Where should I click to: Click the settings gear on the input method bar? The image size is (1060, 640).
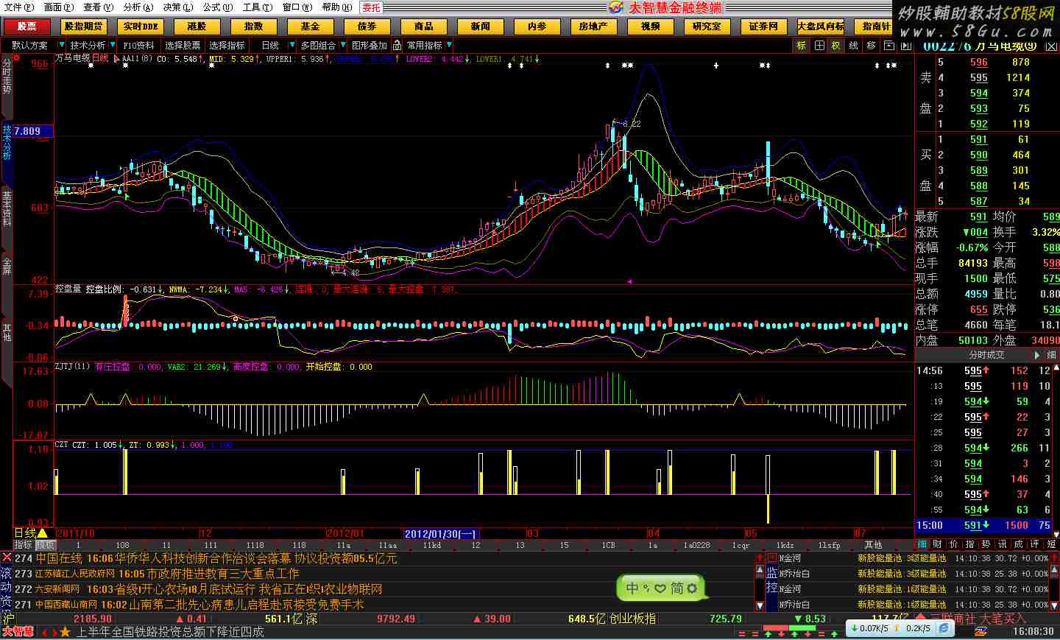coord(692,588)
